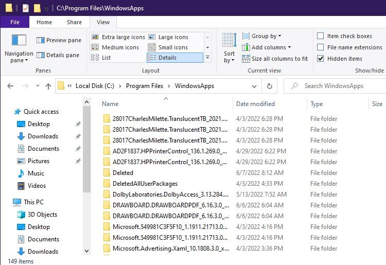
Task: Click the navigation pane scrollbar thumb
Action: pyautogui.click(x=86, y=149)
